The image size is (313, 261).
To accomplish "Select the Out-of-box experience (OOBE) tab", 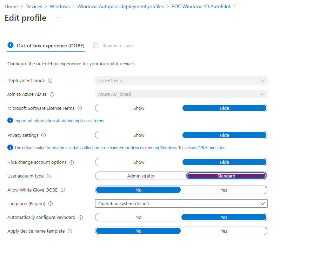I will click(46, 46).
